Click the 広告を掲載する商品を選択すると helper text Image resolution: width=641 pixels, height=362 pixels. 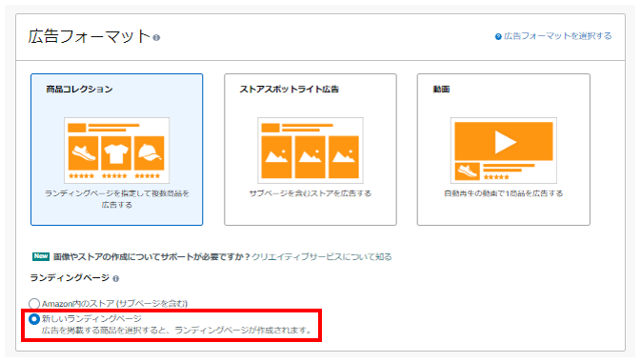(x=177, y=331)
